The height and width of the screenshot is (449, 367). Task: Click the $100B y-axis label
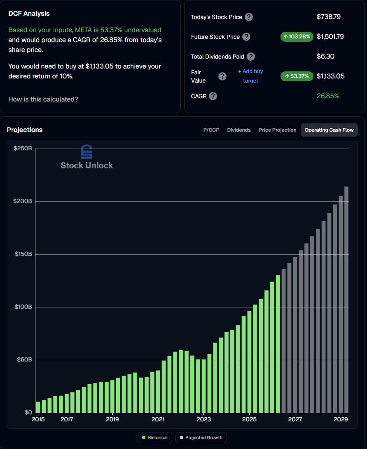coord(23,307)
